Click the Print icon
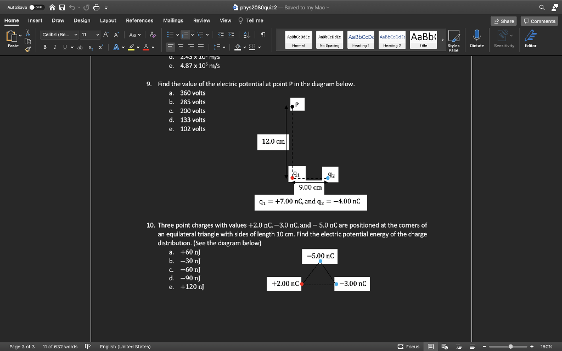 pos(97,8)
